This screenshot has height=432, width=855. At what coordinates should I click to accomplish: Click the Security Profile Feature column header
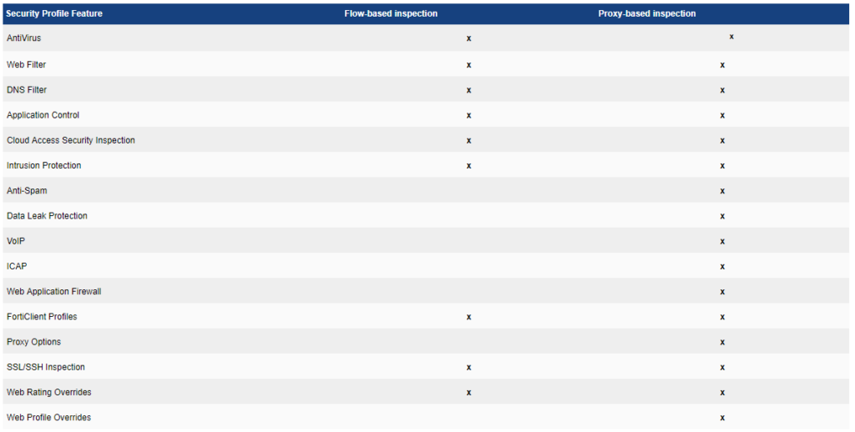54,13
